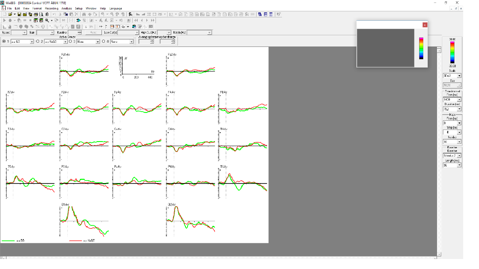
Task: Select active group radio button 4
Action: pos(103,42)
